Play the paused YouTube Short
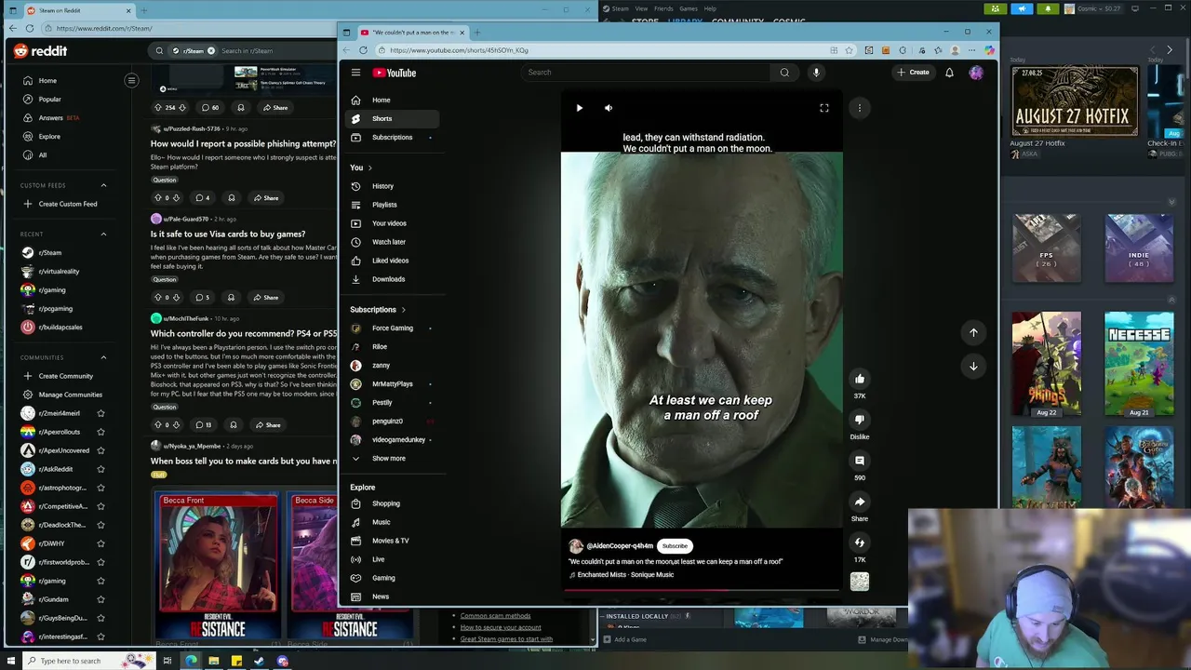Viewport: 1191px width, 670px height. [x=579, y=108]
